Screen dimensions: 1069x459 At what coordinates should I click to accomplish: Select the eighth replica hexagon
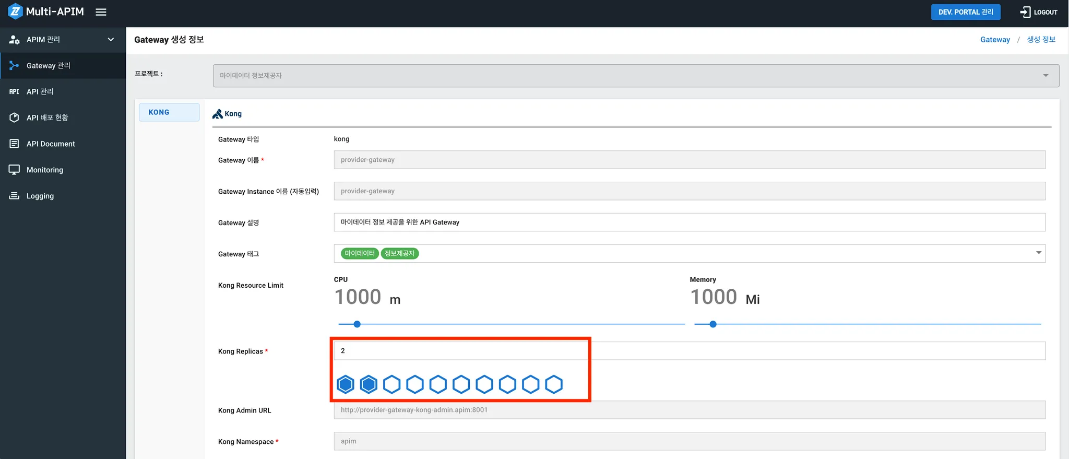pyautogui.click(x=507, y=384)
